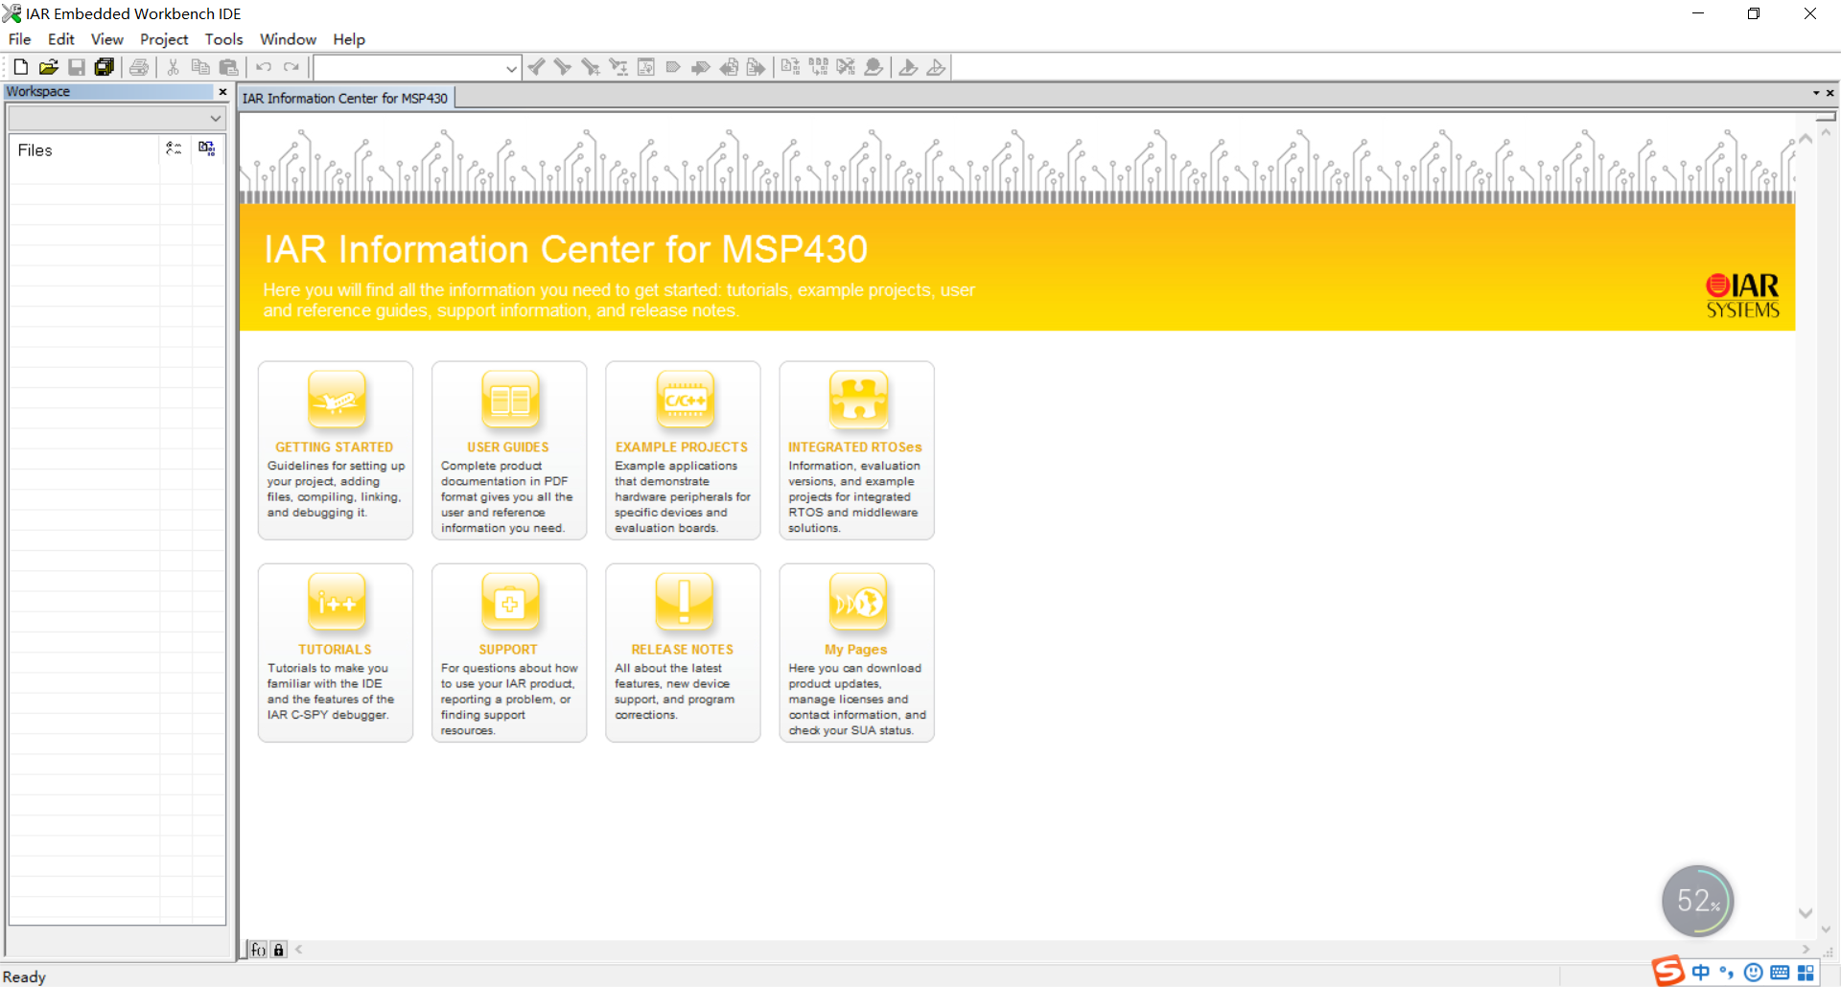This screenshot has width=1841, height=987.
Task: Click the page's scroll up arrow
Action: point(1806,139)
